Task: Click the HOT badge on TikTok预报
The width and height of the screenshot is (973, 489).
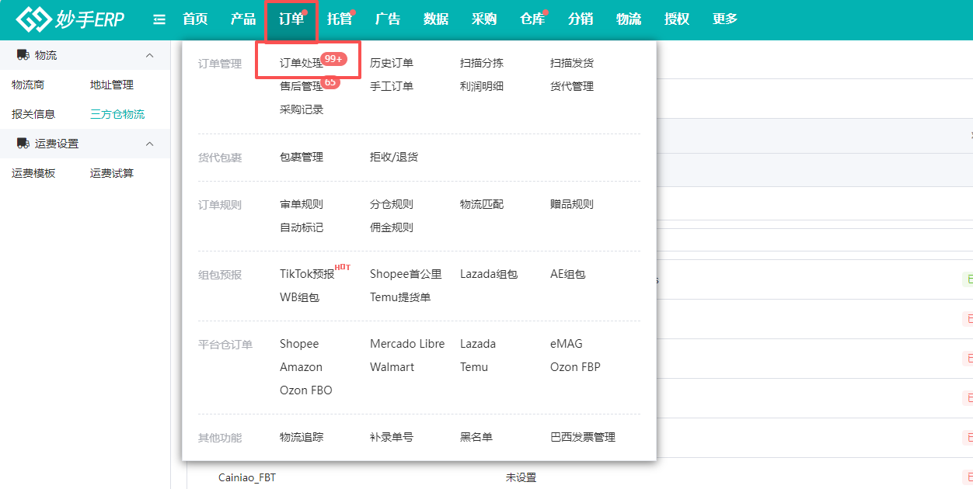Action: 343,268
